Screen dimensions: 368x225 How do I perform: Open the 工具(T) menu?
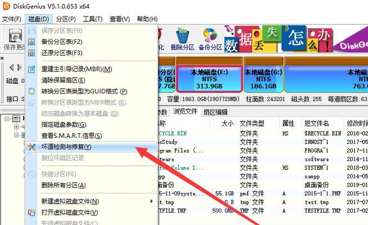click(93, 19)
